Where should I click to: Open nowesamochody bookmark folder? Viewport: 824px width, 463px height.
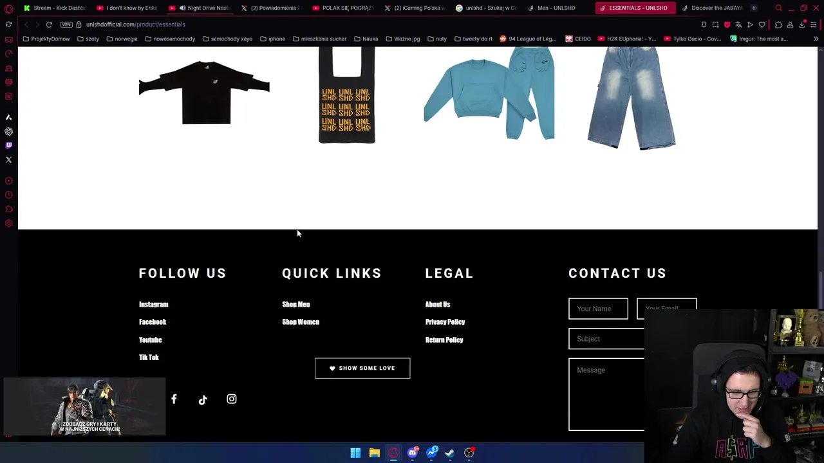click(x=170, y=39)
